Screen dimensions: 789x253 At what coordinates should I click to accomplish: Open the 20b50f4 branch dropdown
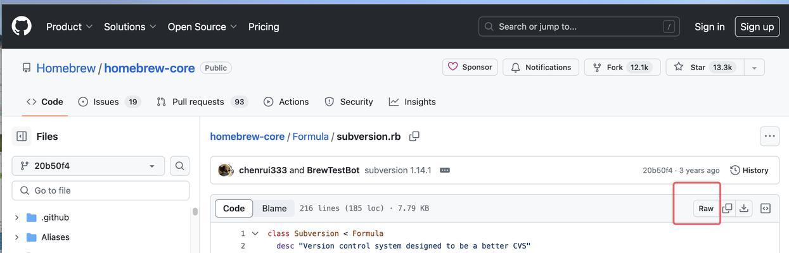coord(88,166)
